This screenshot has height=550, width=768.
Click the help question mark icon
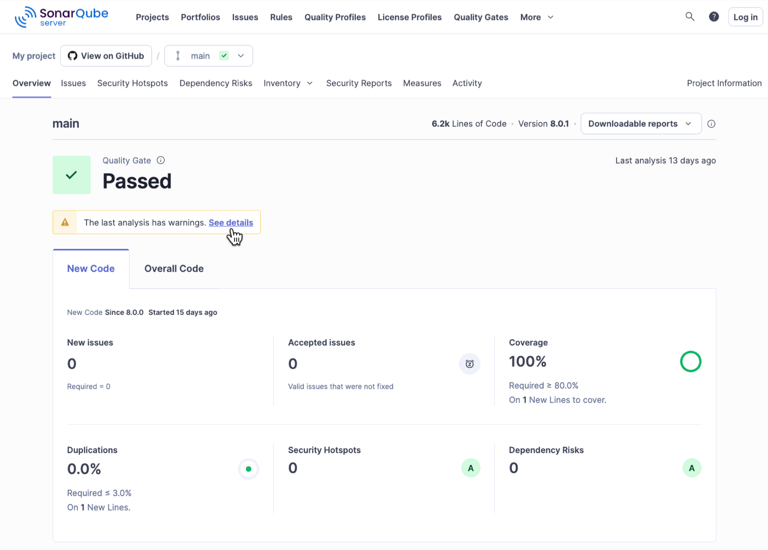(714, 16)
